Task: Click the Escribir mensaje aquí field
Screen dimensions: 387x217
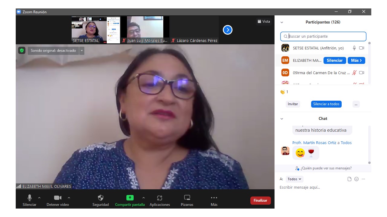Action: 323,187
